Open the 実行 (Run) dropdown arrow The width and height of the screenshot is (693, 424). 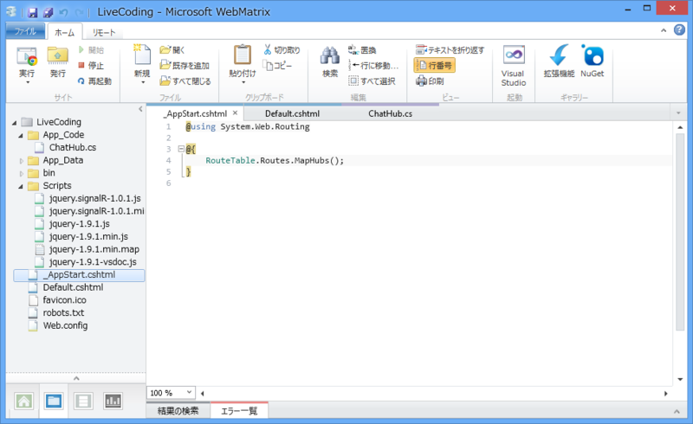point(28,82)
